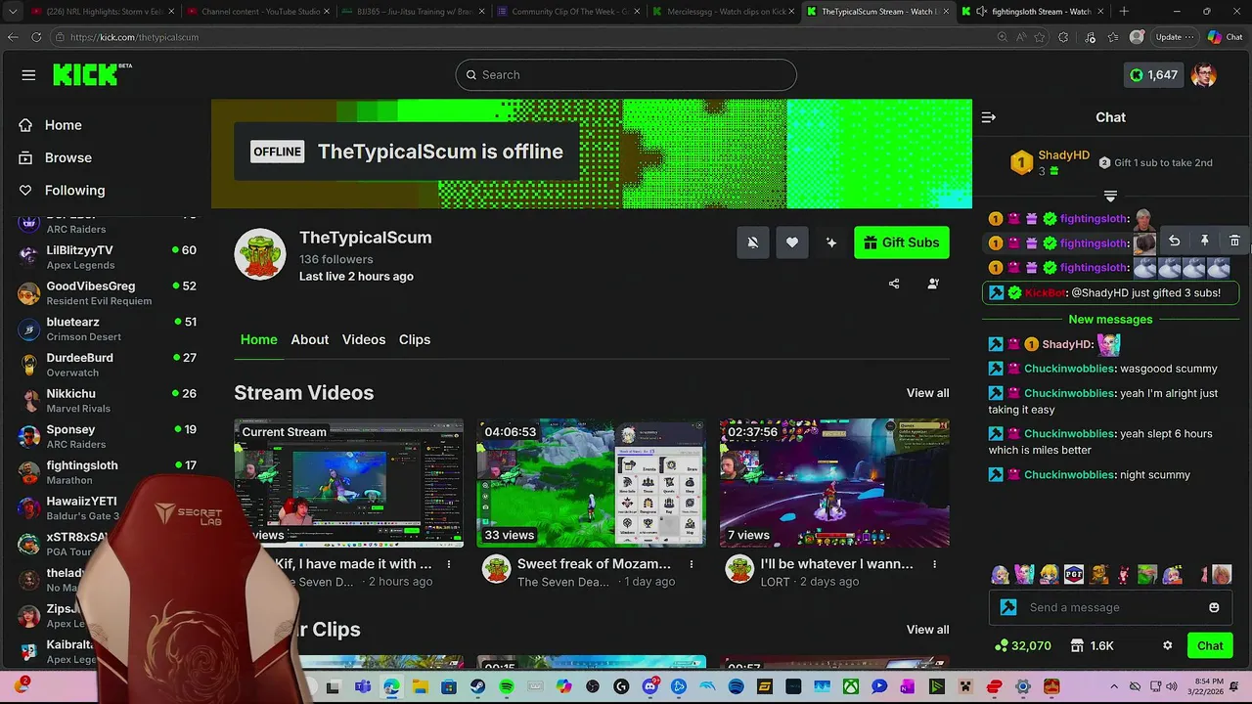Switch to the Clips tab
This screenshot has height=704, width=1252.
415,339
